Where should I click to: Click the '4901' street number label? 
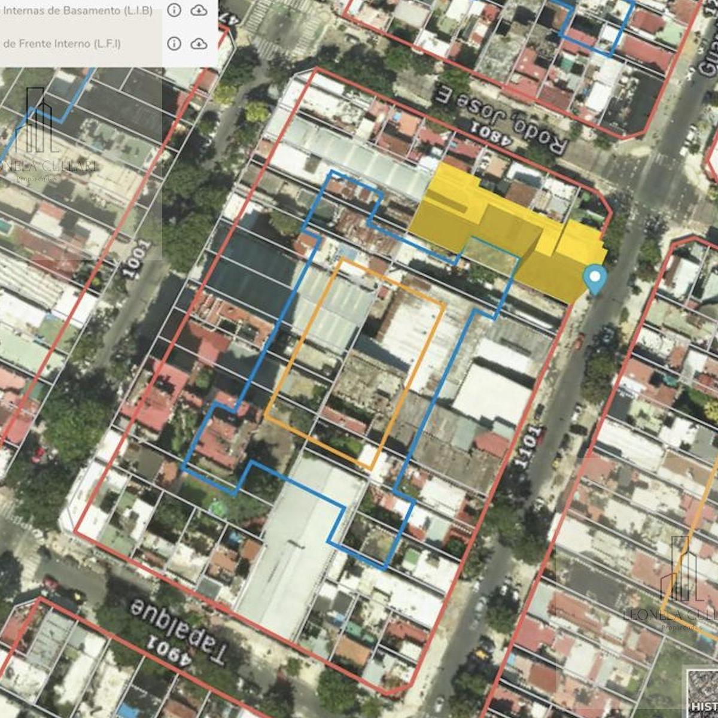tap(170, 650)
